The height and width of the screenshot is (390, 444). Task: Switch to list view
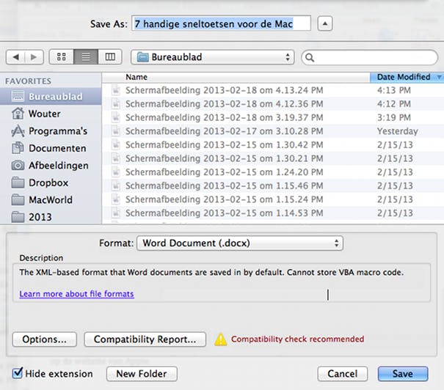tap(86, 56)
